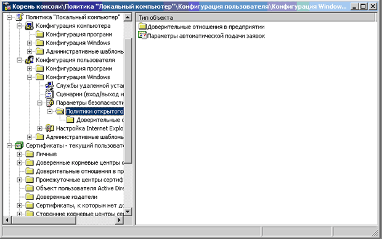Select Сертификаты, к которым нет доверия label
The height and width of the screenshot is (239, 382).
(x=79, y=206)
